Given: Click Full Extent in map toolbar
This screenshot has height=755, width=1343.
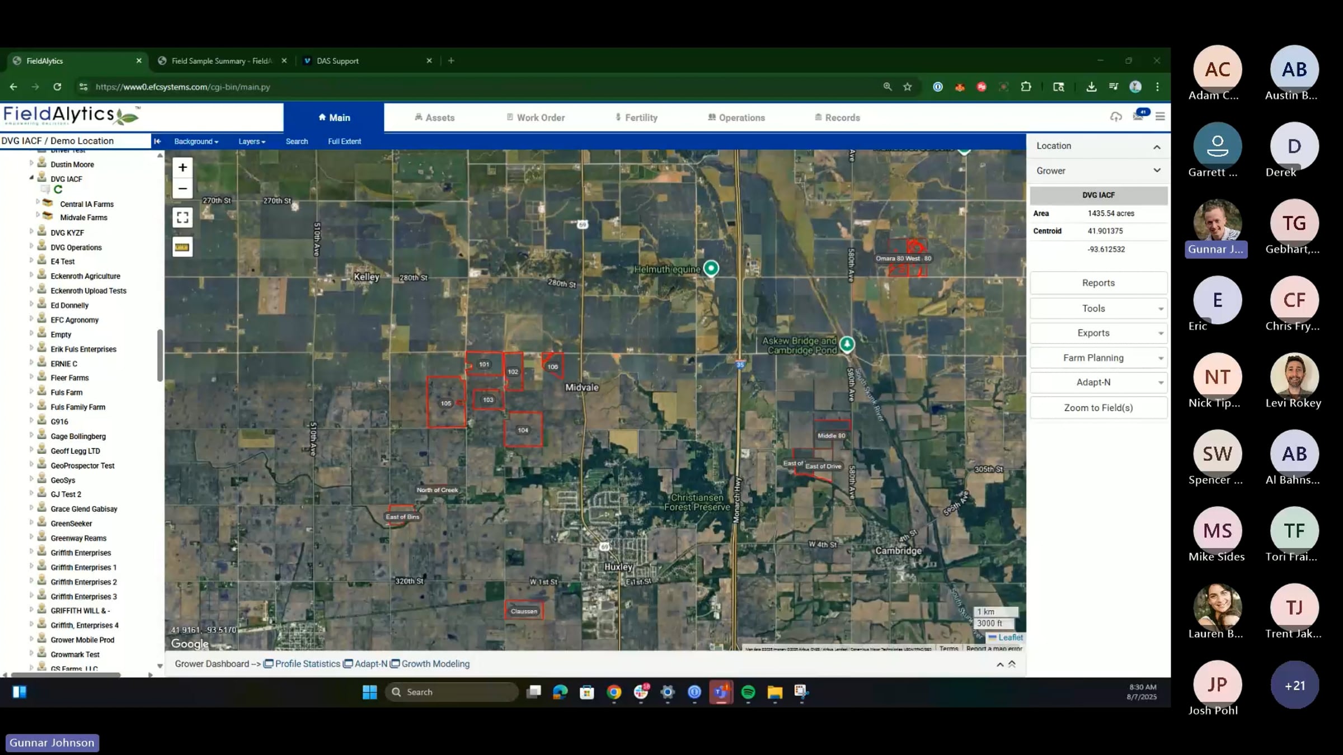Looking at the screenshot, I should (x=344, y=141).
